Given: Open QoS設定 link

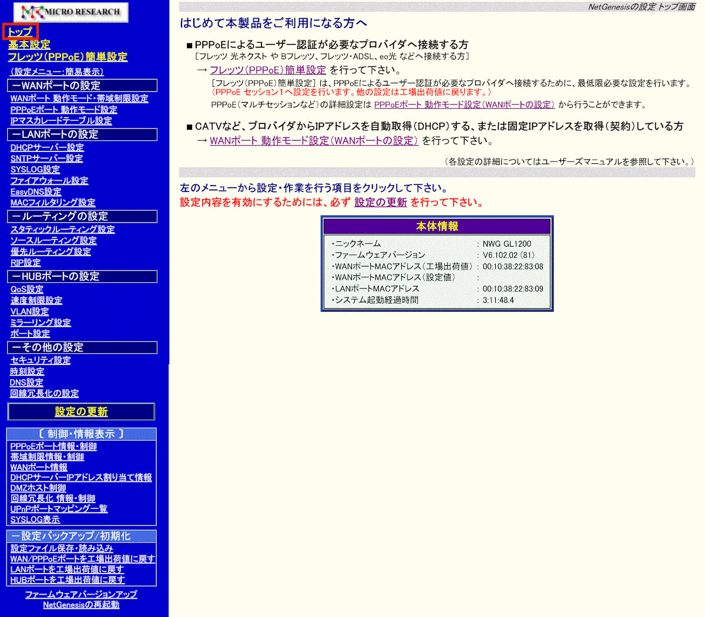Looking at the screenshot, I should pos(27,289).
